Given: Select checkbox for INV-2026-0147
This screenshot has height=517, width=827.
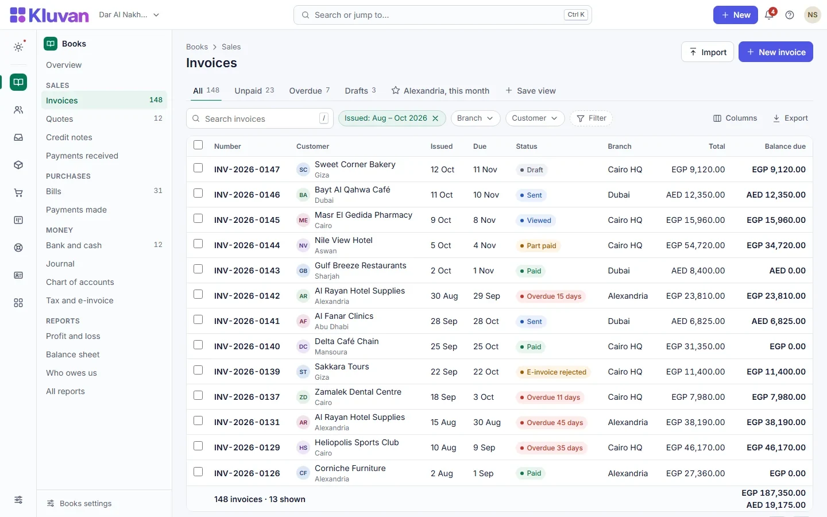Looking at the screenshot, I should [x=198, y=168].
